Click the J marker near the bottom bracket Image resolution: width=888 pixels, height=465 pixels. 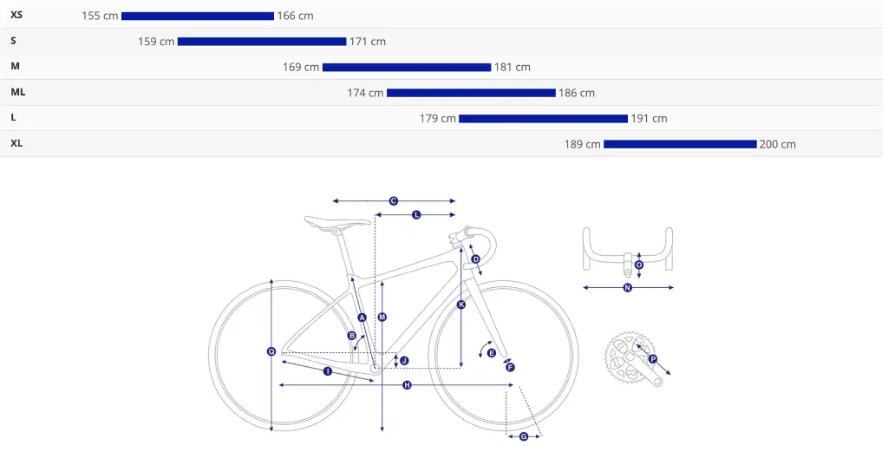coord(403,360)
